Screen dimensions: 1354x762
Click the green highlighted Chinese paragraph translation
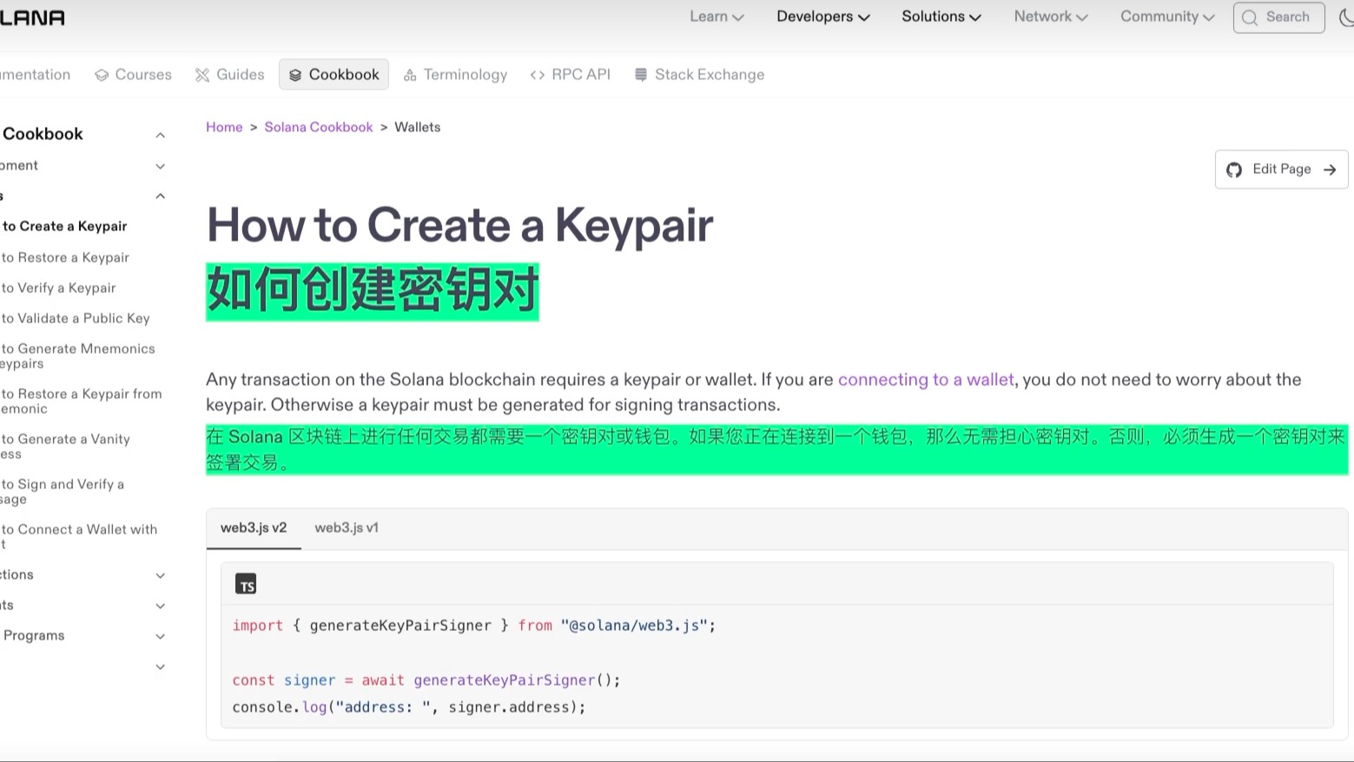[x=776, y=449]
